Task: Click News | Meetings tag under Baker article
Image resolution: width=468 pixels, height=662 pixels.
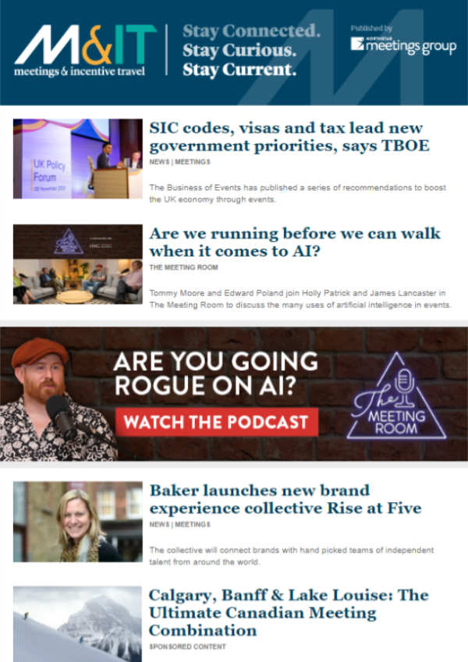Action: point(179,524)
